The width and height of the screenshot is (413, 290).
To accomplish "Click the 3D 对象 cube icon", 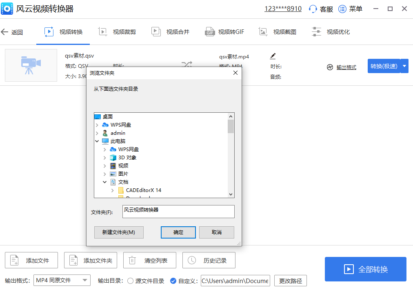I will click(113, 158).
